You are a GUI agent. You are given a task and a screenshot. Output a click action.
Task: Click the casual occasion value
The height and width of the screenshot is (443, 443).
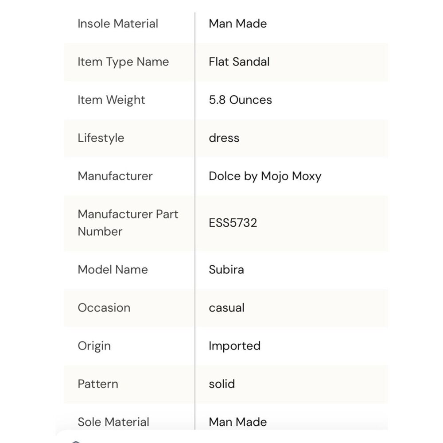click(x=226, y=308)
